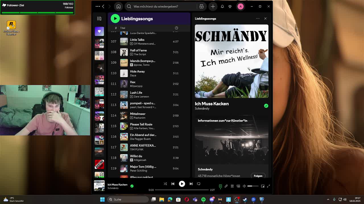Open the artist link Alligatoah
The width and height of the screenshot is (364, 204).
[140, 160]
